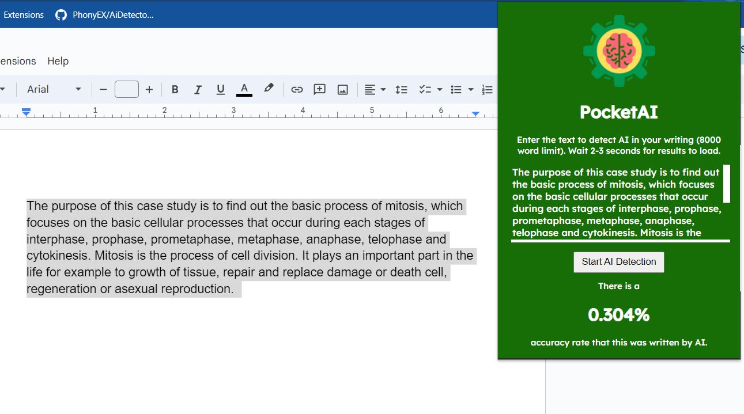Add a comment using the toolbar icon
The image size is (744, 414).
pyautogui.click(x=319, y=89)
